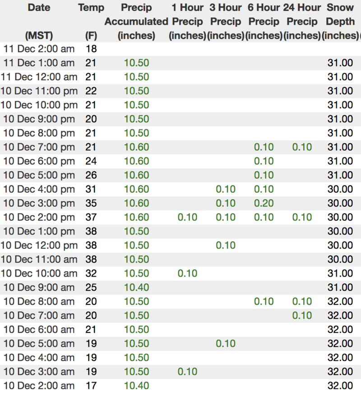Select 24 hour precip value at 7:00 am
The image size is (361, 393).
point(302,315)
